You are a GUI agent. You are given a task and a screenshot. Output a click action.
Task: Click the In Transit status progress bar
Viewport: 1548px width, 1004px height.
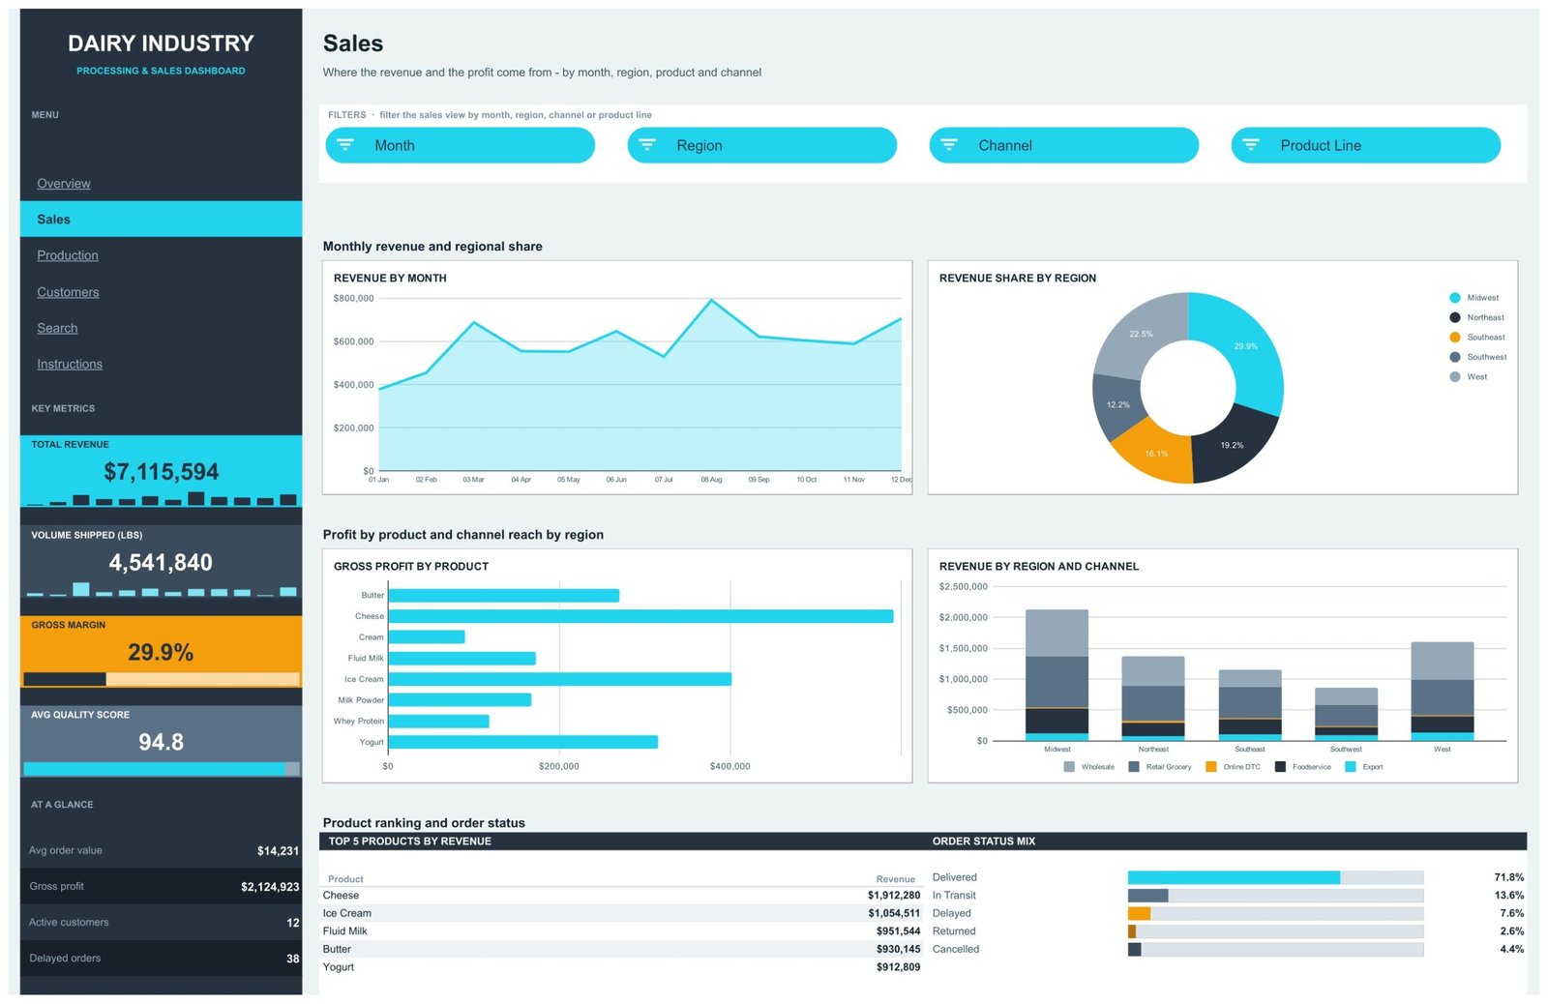tap(1275, 896)
